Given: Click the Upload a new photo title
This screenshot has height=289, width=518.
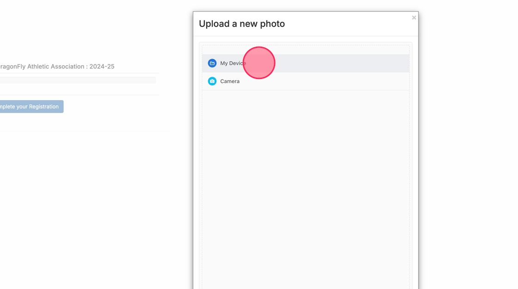Looking at the screenshot, I should pyautogui.click(x=242, y=24).
